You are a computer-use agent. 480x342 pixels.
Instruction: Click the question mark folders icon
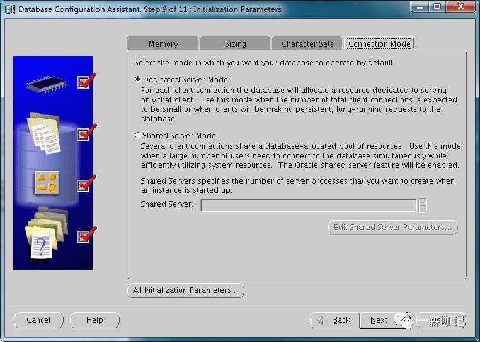pyautogui.click(x=45, y=233)
